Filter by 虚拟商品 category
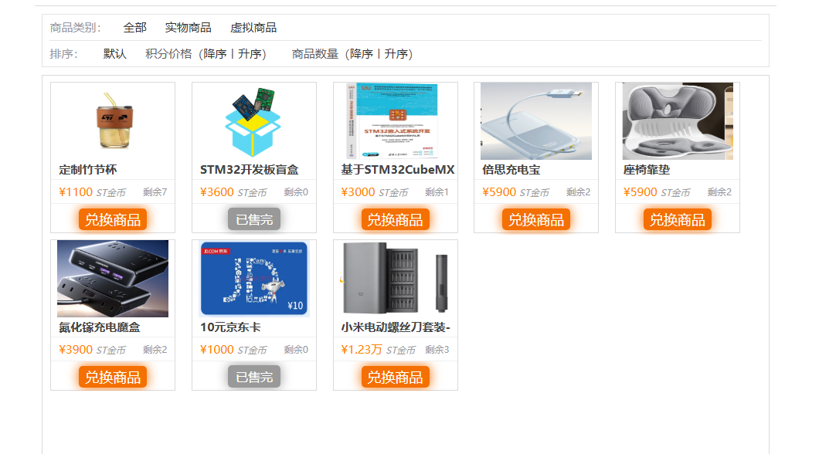Screen dimensions: 836x454 253,28
